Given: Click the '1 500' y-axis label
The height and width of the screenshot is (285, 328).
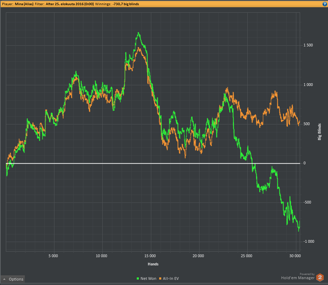Looking at the screenshot, I should click(308, 45).
